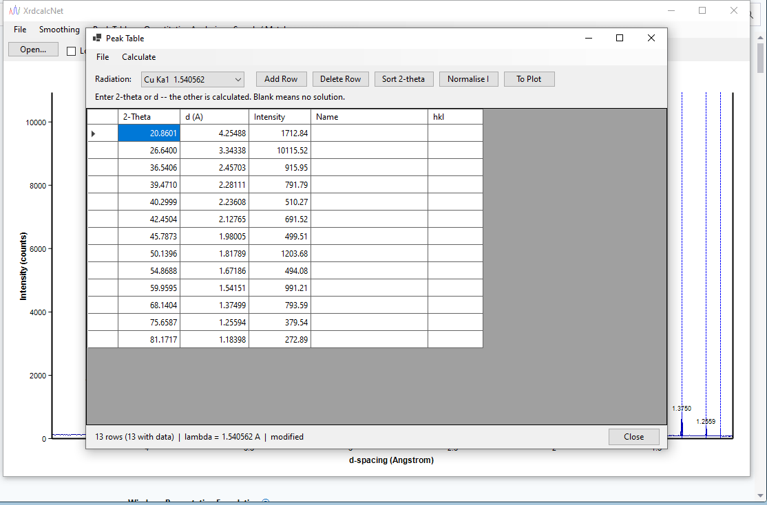Screen dimensions: 767x505
Task: Select d-spacing cell 1.54151
Action: click(214, 288)
